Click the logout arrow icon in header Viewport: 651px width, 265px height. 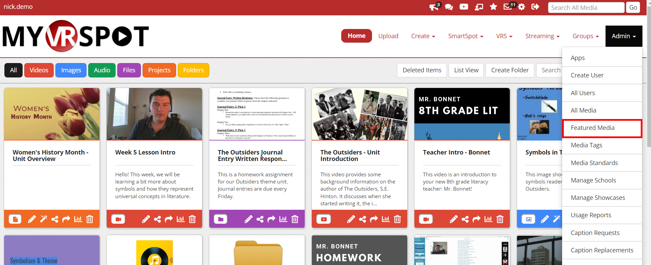pyautogui.click(x=535, y=7)
